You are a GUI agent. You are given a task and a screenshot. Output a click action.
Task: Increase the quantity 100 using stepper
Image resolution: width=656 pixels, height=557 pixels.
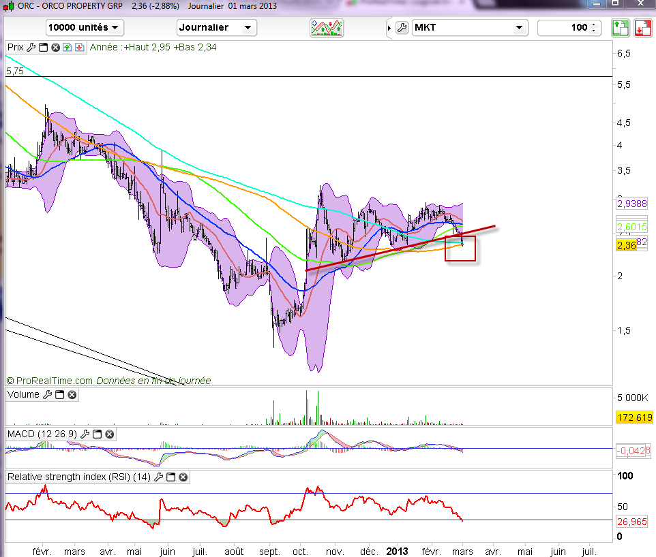(x=594, y=25)
